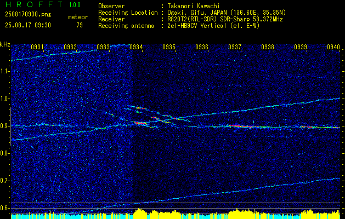The height and width of the screenshot is (219, 345).
Task: Click the HROFFT title text
Action: click(x=35, y=4)
